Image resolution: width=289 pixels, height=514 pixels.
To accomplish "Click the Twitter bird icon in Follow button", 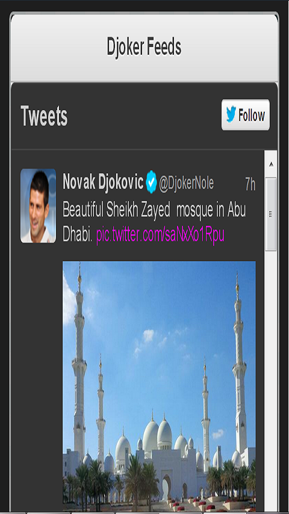I will (x=231, y=115).
